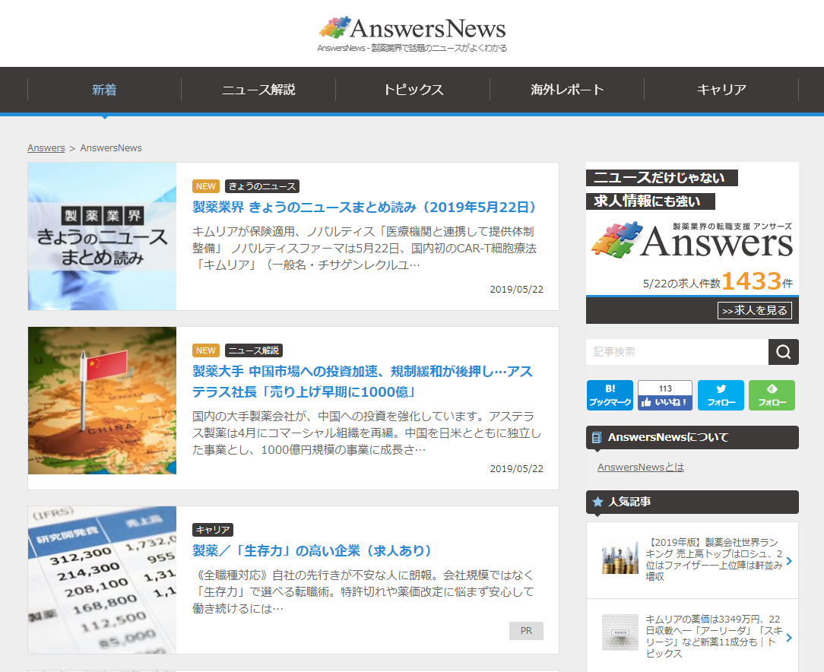Click arrow beside 2019年版 ranking article
Screen dimensions: 824x672
(789, 561)
